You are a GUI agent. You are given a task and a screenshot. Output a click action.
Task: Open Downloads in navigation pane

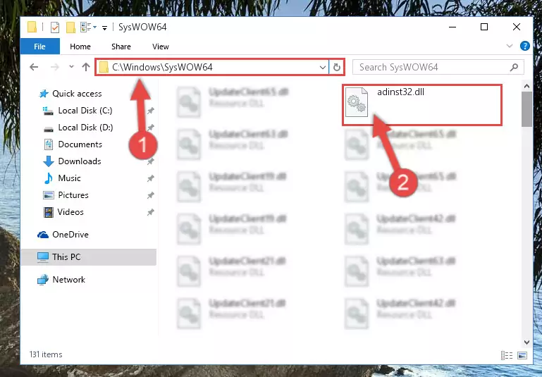tap(80, 161)
